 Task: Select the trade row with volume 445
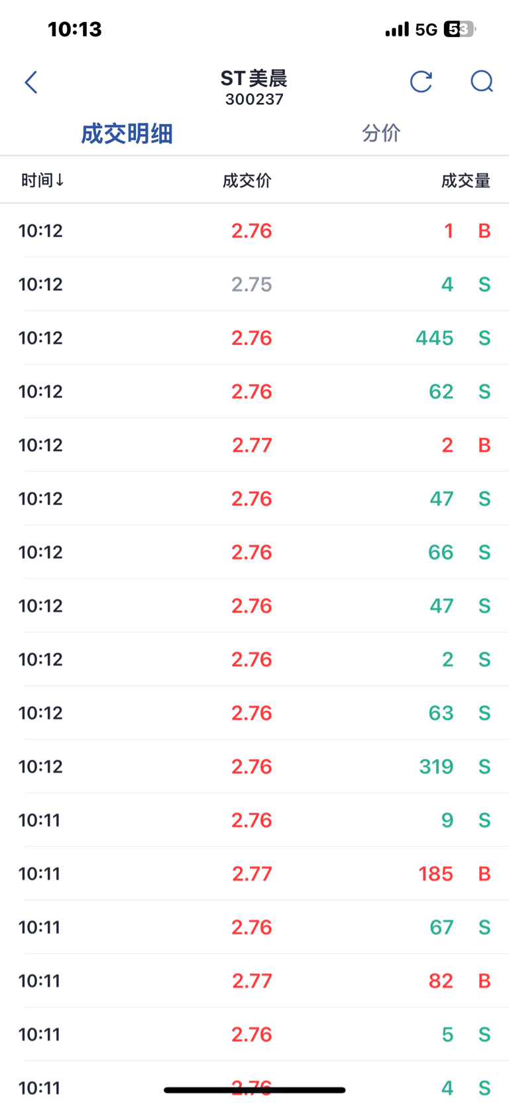[x=254, y=338]
